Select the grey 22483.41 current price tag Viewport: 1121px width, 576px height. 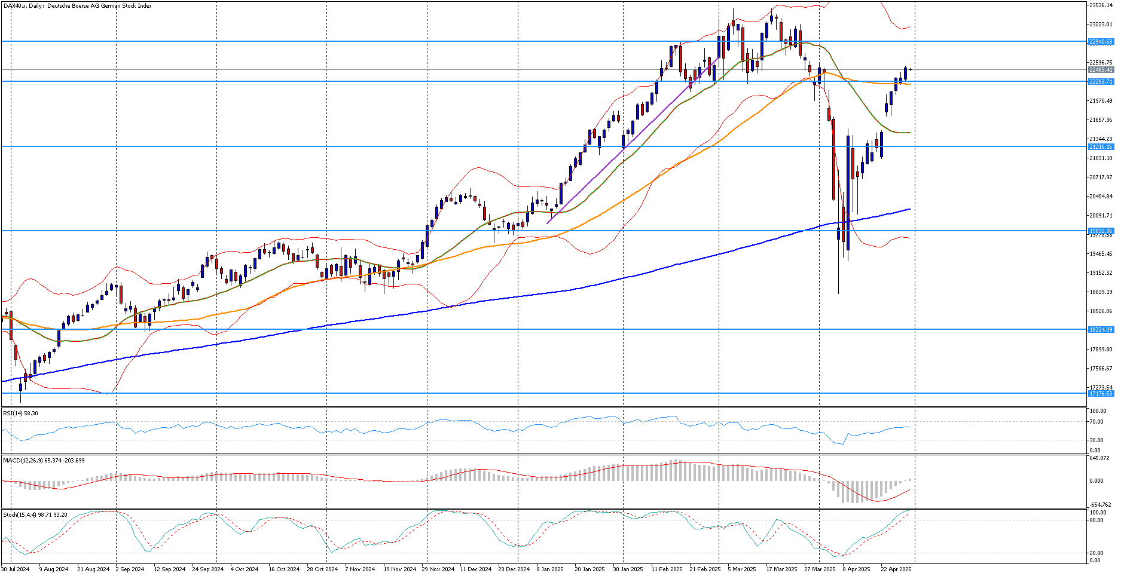(x=1101, y=70)
